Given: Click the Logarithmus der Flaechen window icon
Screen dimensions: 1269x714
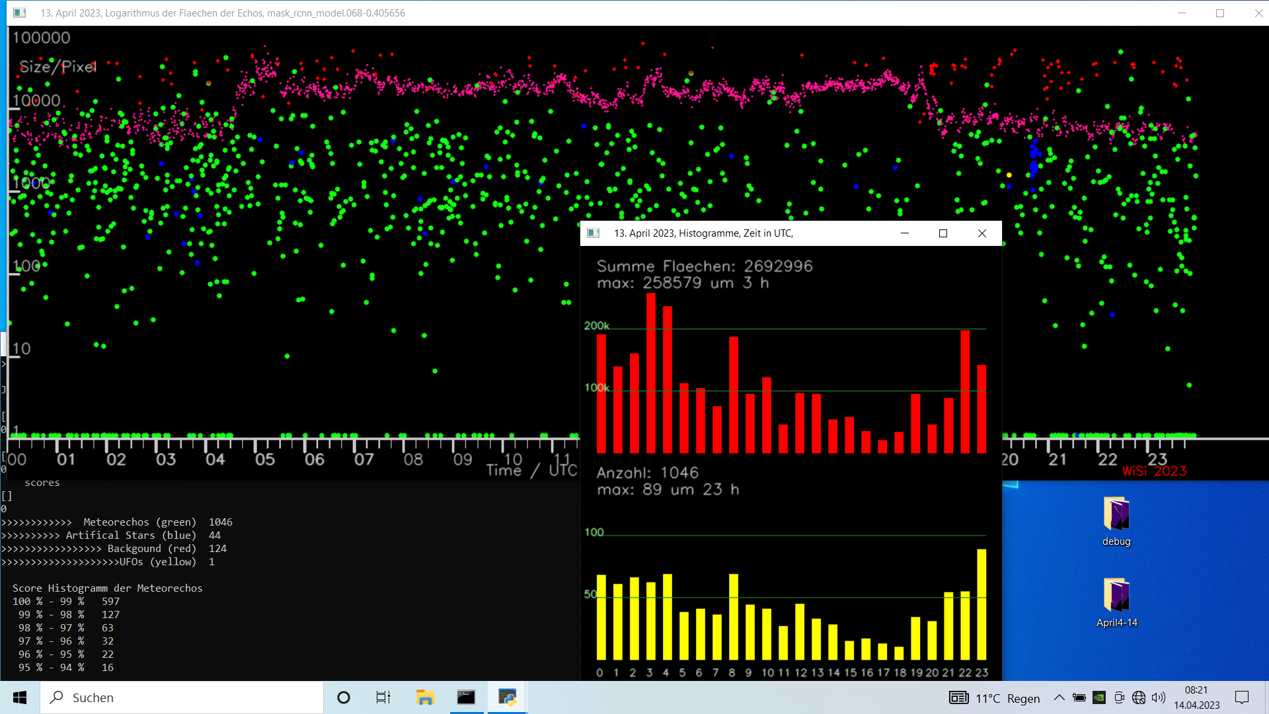Looking at the screenshot, I should click(20, 13).
